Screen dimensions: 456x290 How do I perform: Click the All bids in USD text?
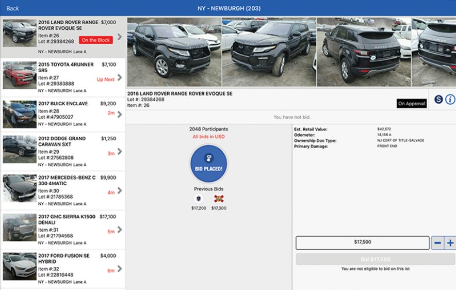point(208,137)
